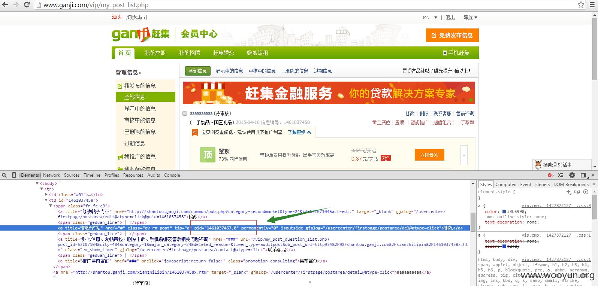This screenshot has width=598, height=286.
Task: Switch to Console tab
Action: [x=172, y=175]
